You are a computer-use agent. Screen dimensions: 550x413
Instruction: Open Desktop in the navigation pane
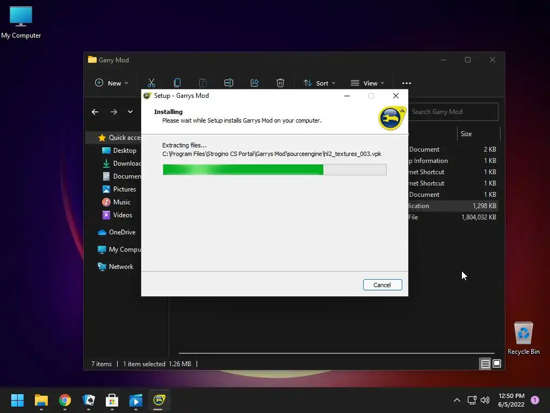tap(119, 151)
